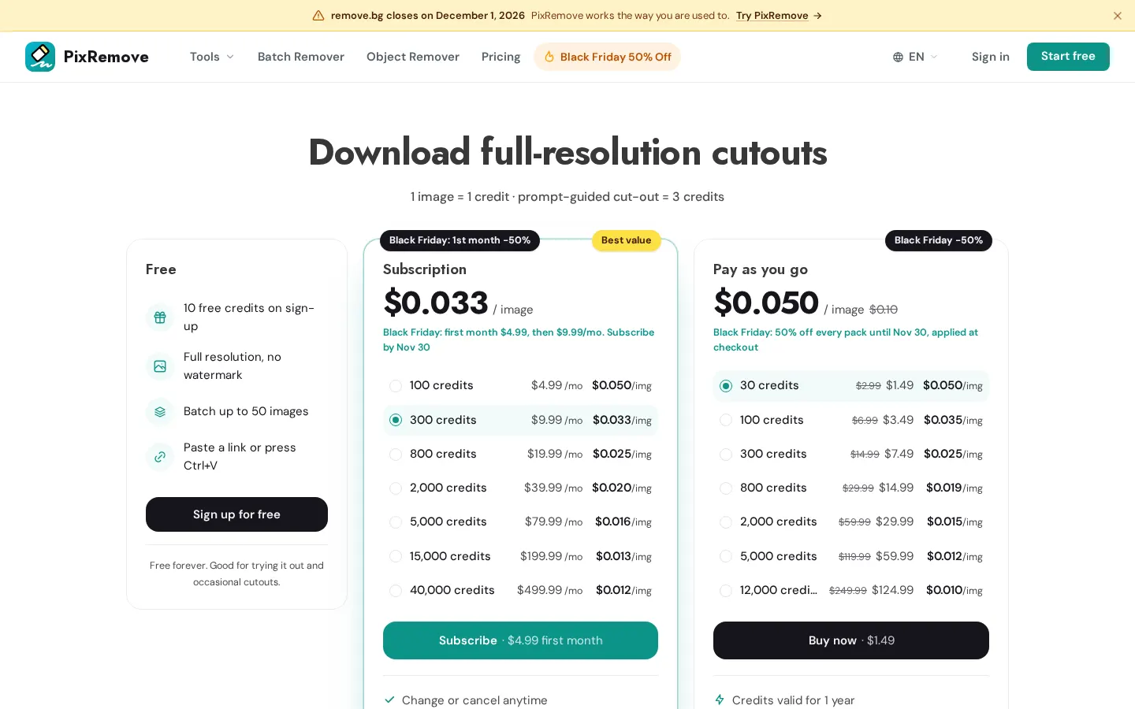Open the Pricing nav item
The width and height of the screenshot is (1135, 709).
pos(501,57)
